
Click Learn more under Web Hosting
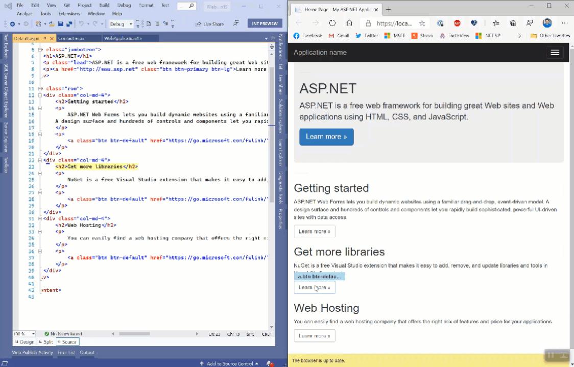(x=315, y=335)
